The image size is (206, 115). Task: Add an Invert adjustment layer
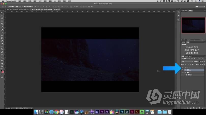[x=187, y=53]
